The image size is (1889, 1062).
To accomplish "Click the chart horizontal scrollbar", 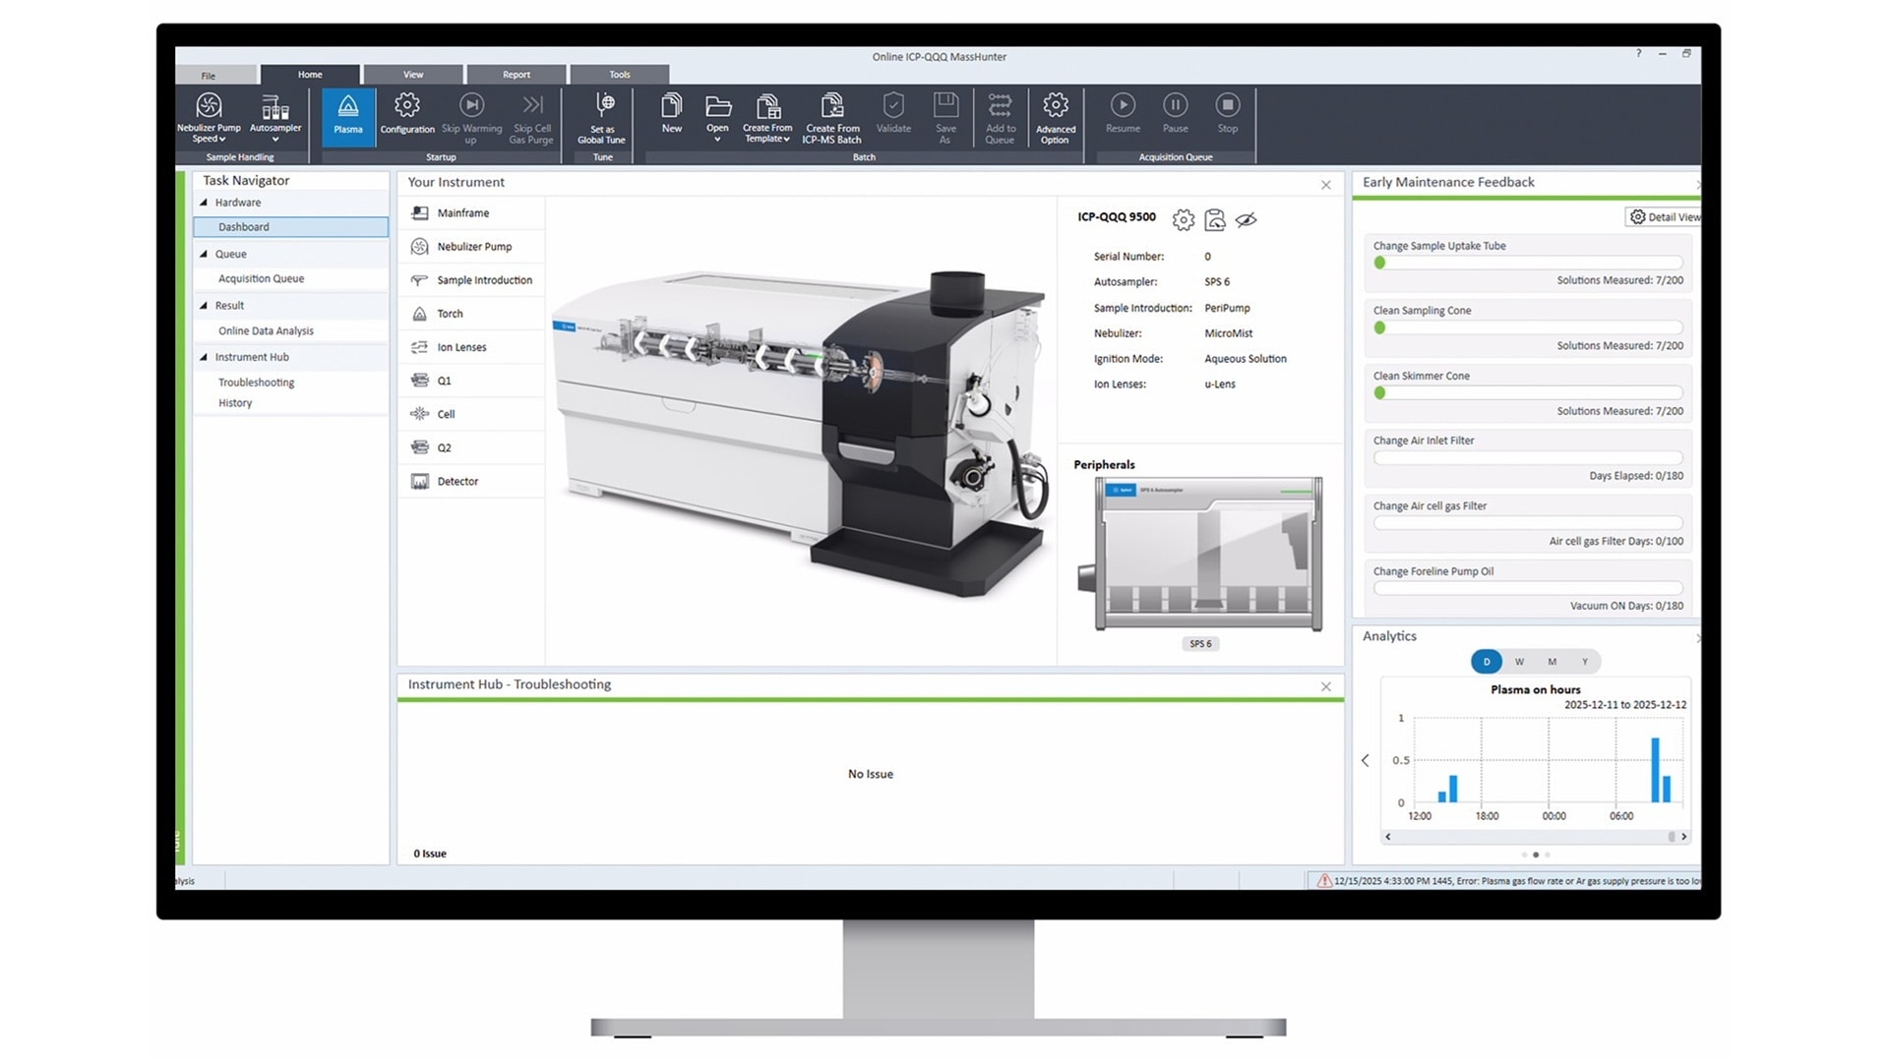I will [x=1535, y=837].
